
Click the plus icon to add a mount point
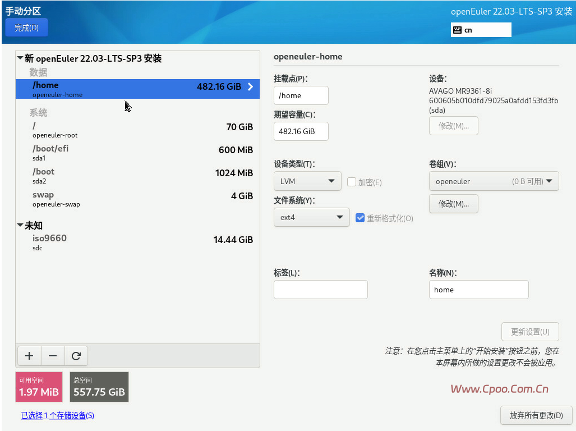point(29,356)
